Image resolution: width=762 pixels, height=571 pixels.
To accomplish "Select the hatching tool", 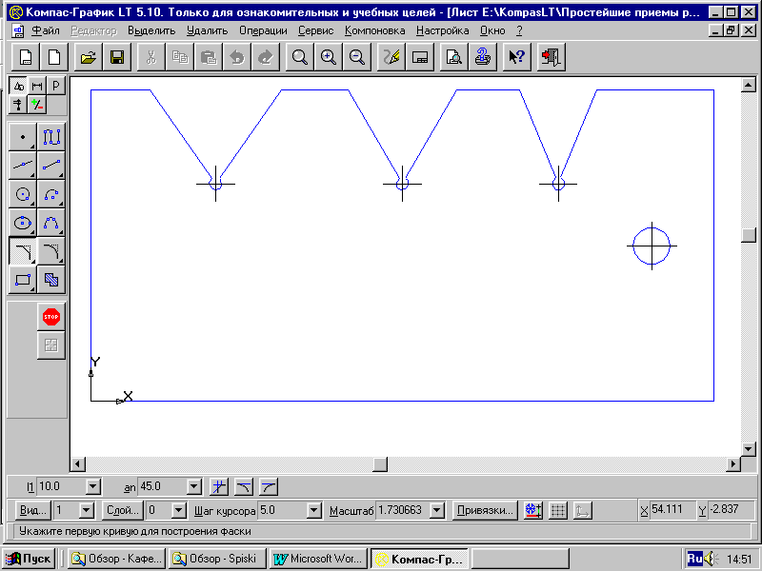I will point(51,280).
